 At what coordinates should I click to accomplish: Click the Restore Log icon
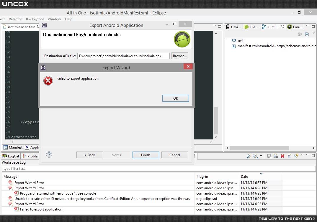click(x=296, y=156)
